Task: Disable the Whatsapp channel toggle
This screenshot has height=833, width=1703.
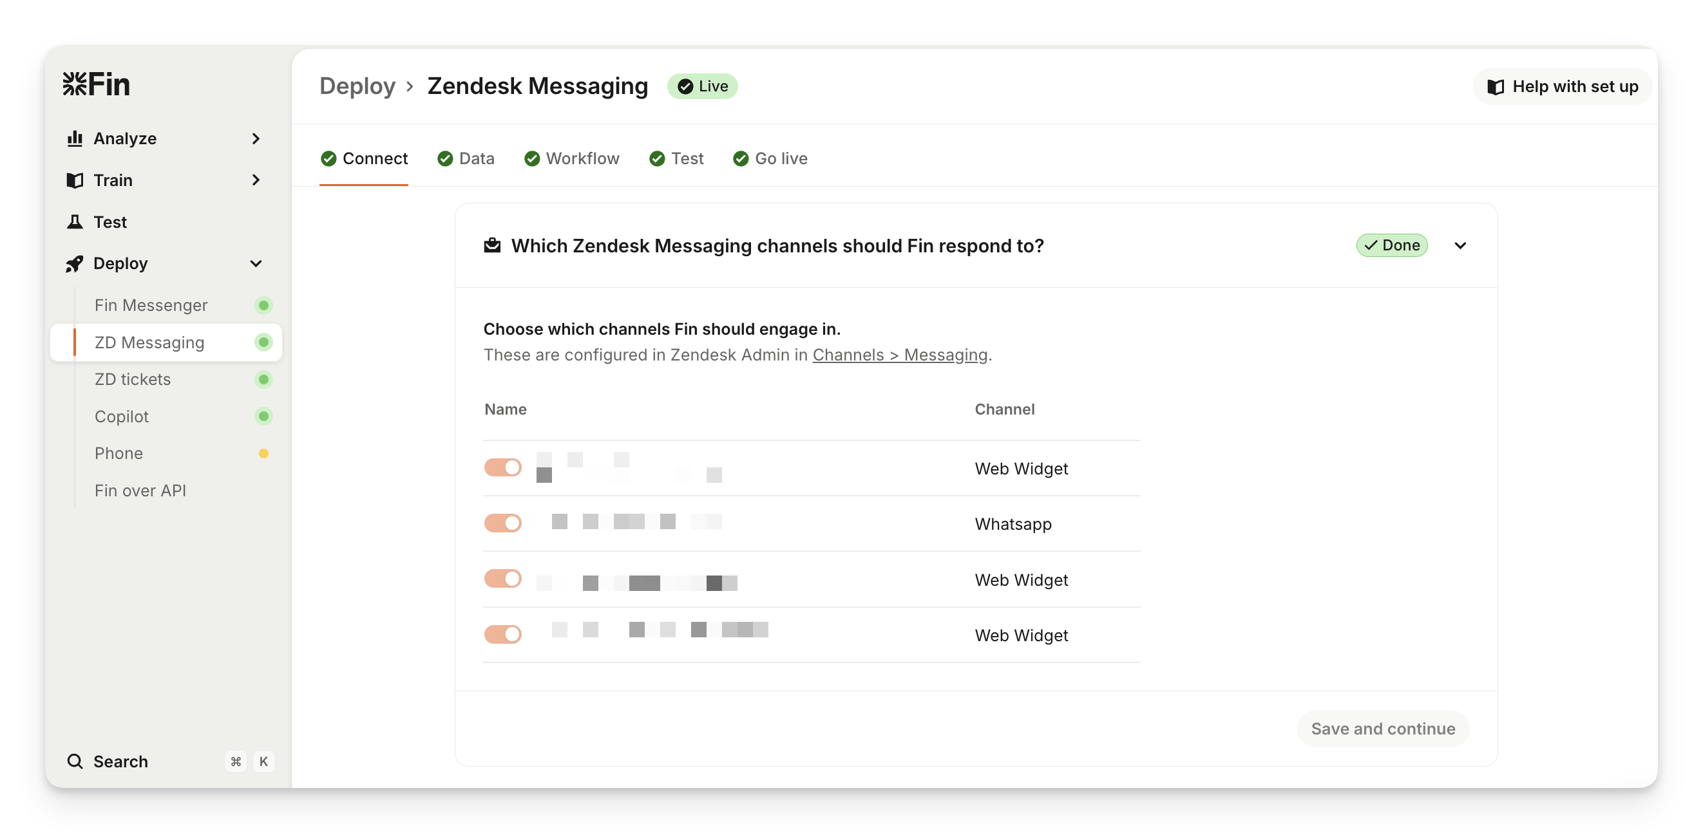Action: (502, 523)
